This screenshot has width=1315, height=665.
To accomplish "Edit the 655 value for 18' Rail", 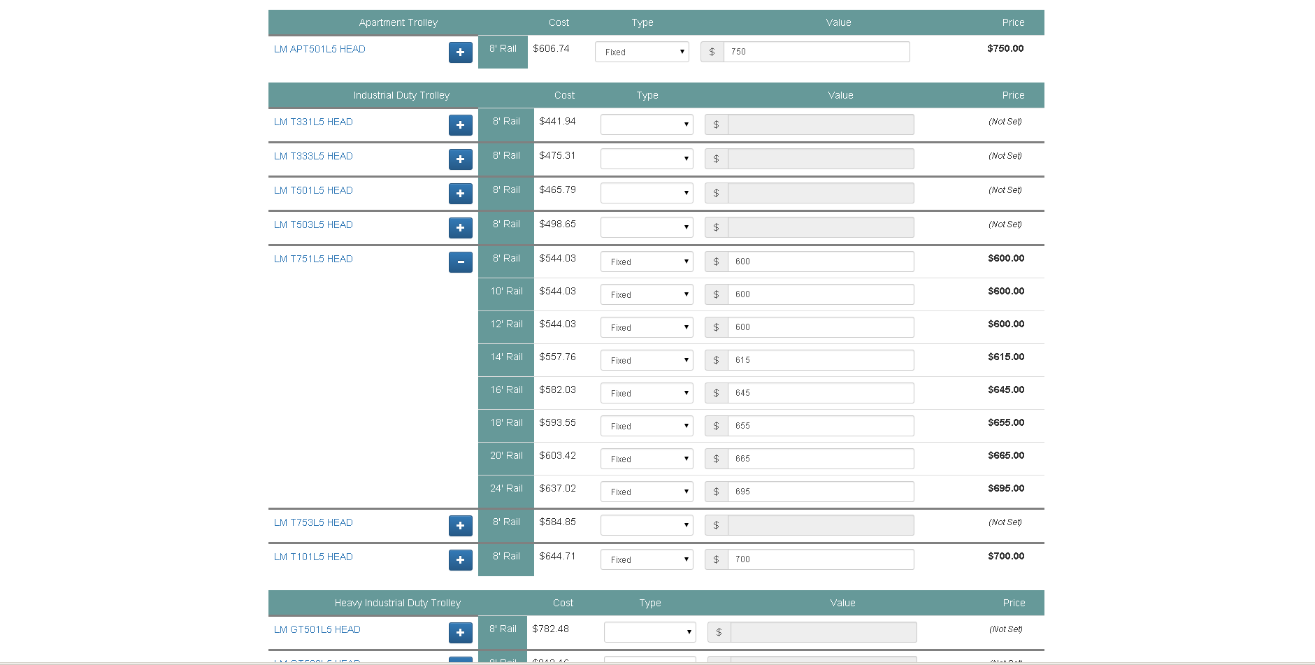I will (821, 426).
